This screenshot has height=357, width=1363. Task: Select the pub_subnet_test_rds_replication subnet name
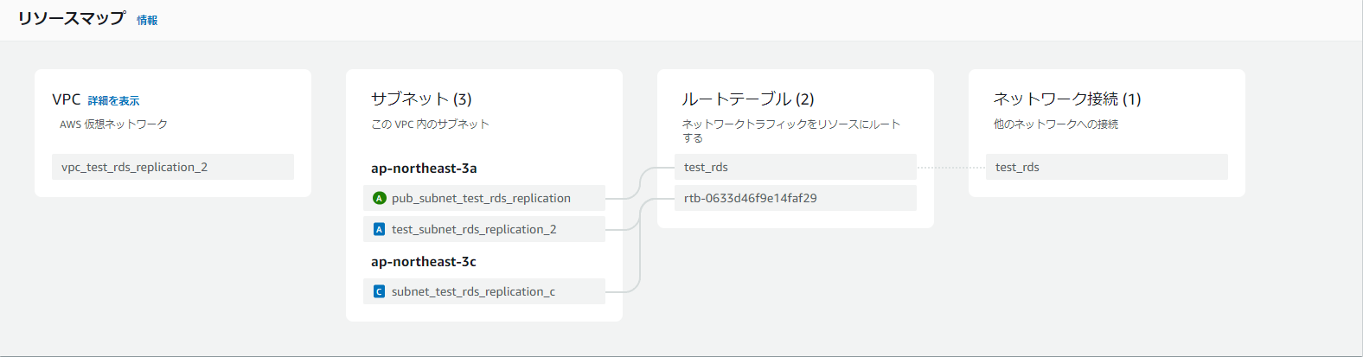click(x=481, y=198)
